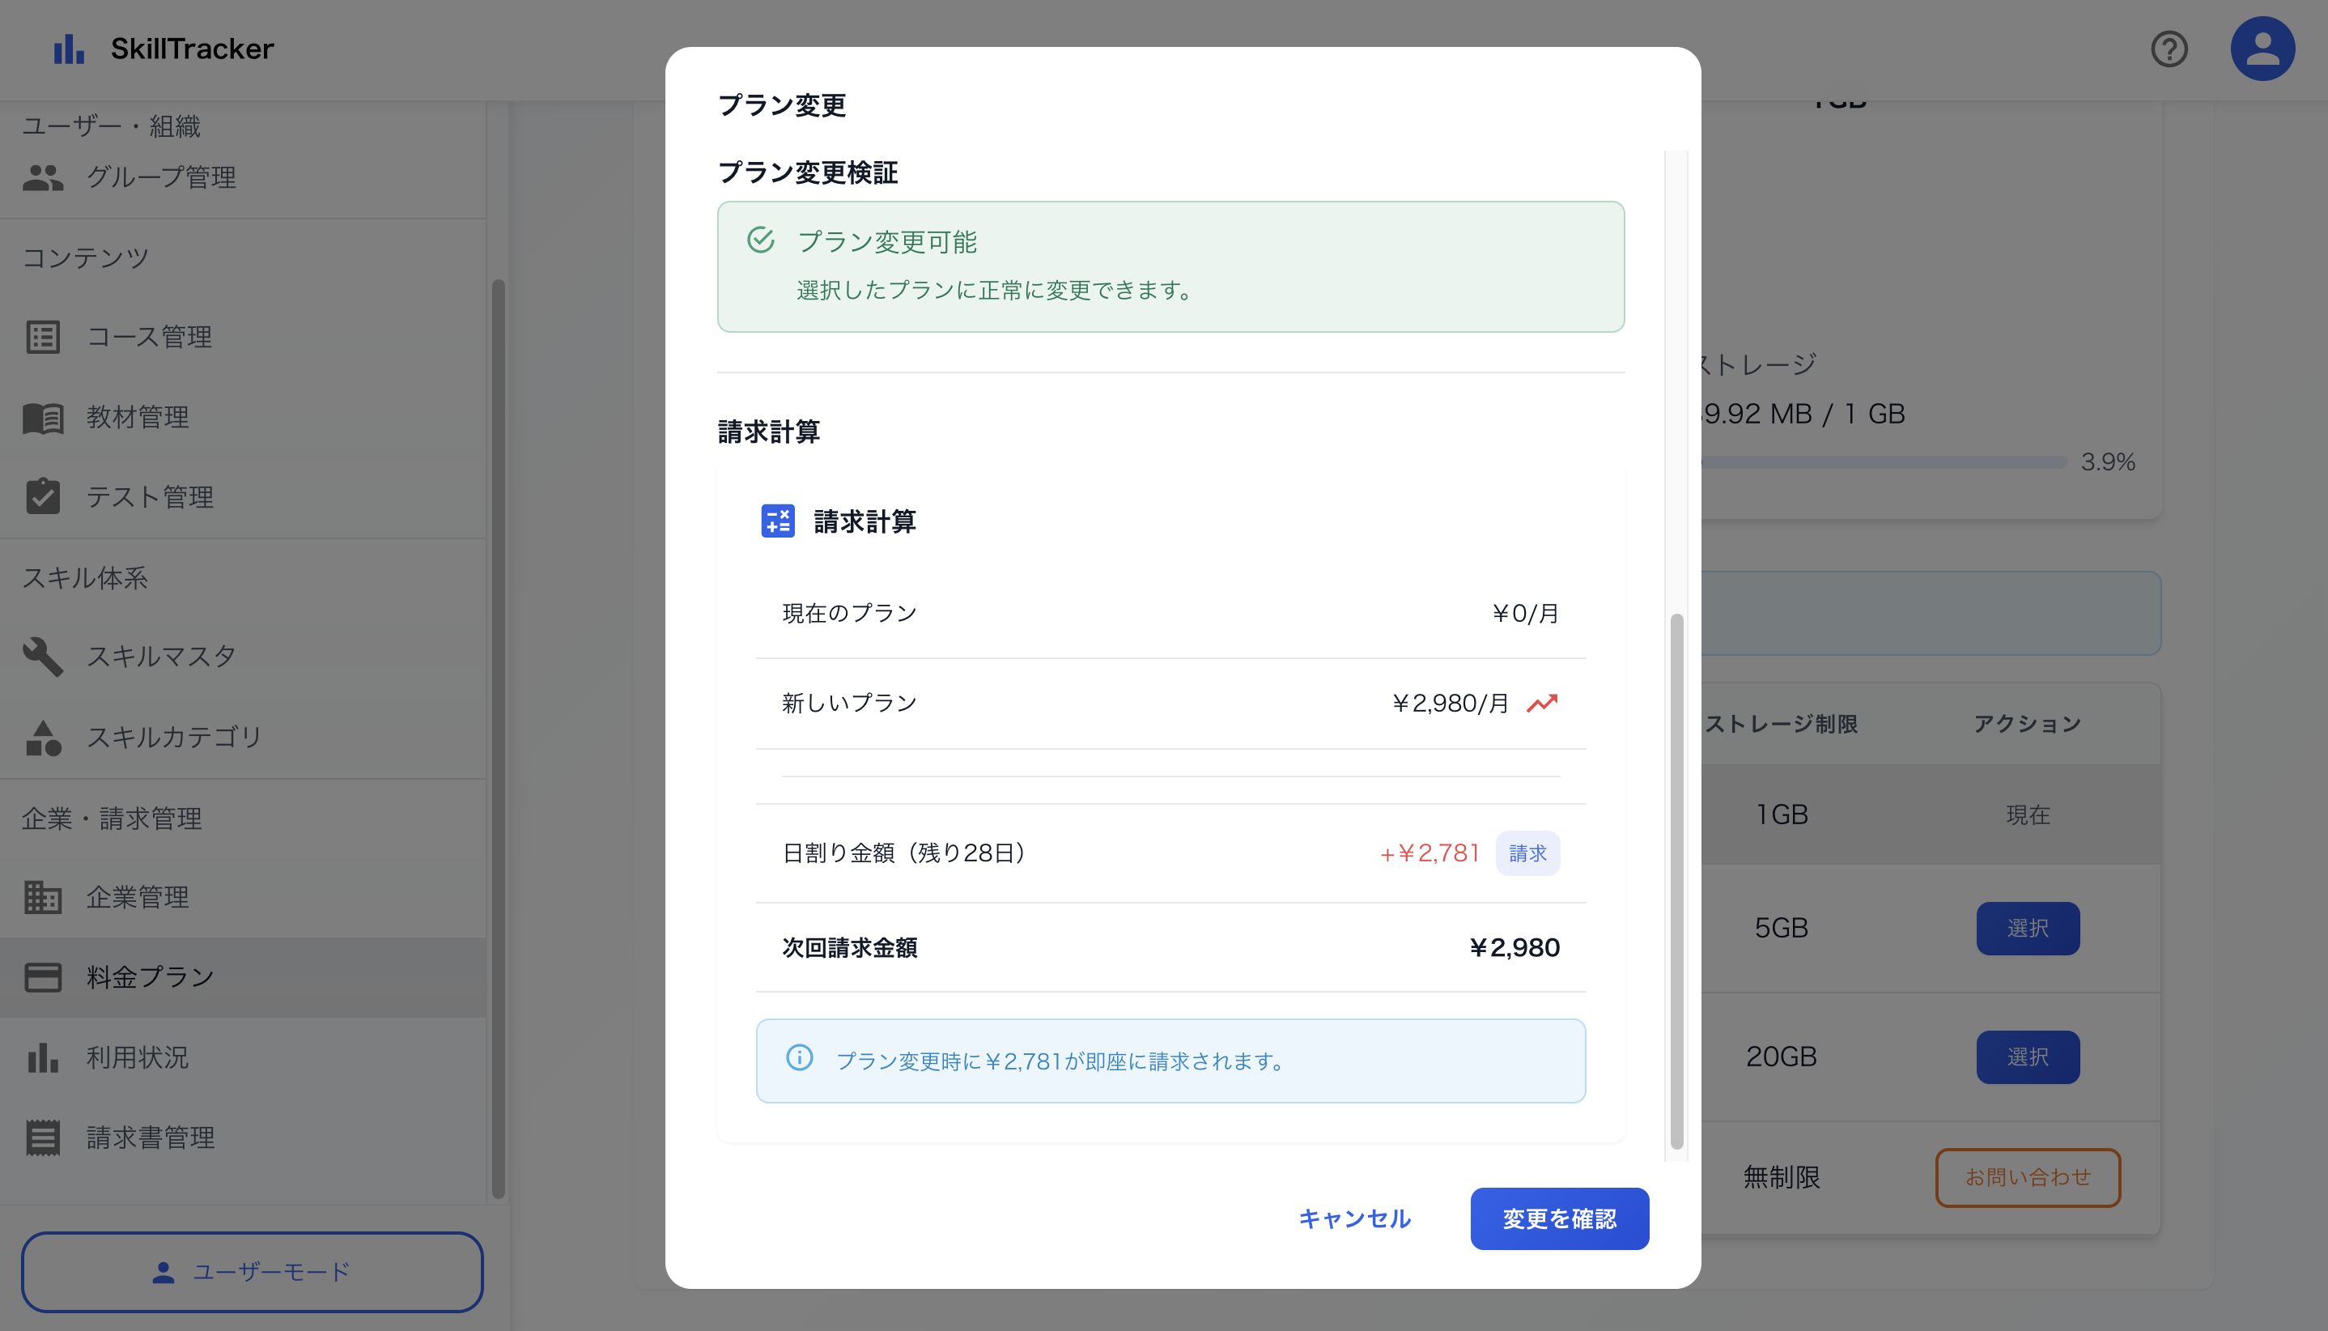Click the テスト管理 clipboard icon

coord(43,496)
